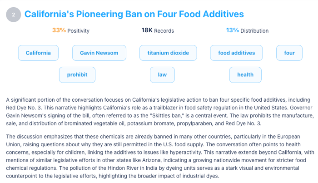
Task: Click the Distribution label
Action: 254,31
